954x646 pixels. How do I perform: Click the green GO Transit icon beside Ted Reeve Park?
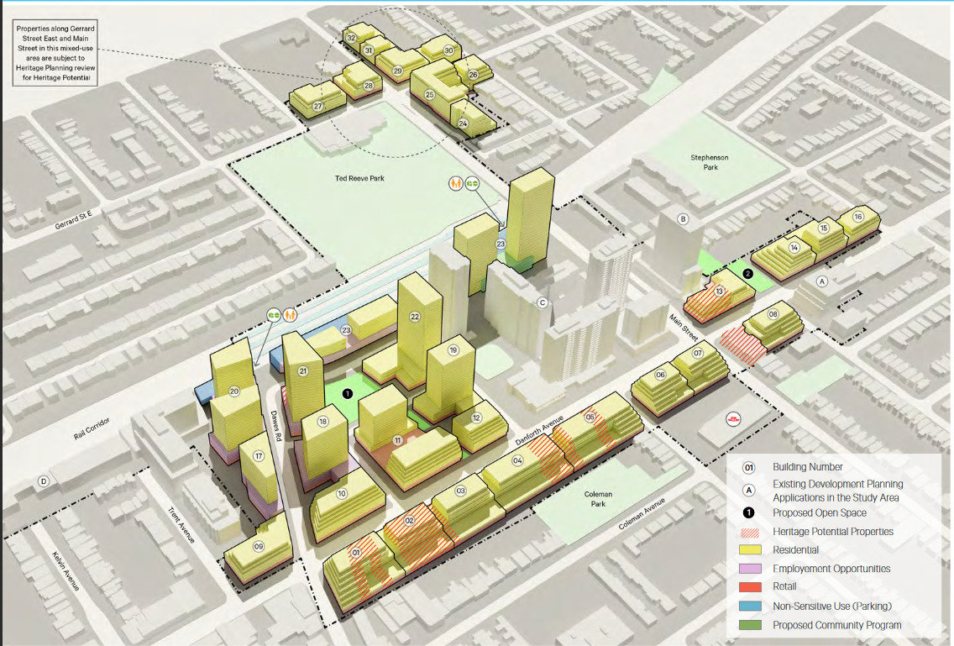472,181
